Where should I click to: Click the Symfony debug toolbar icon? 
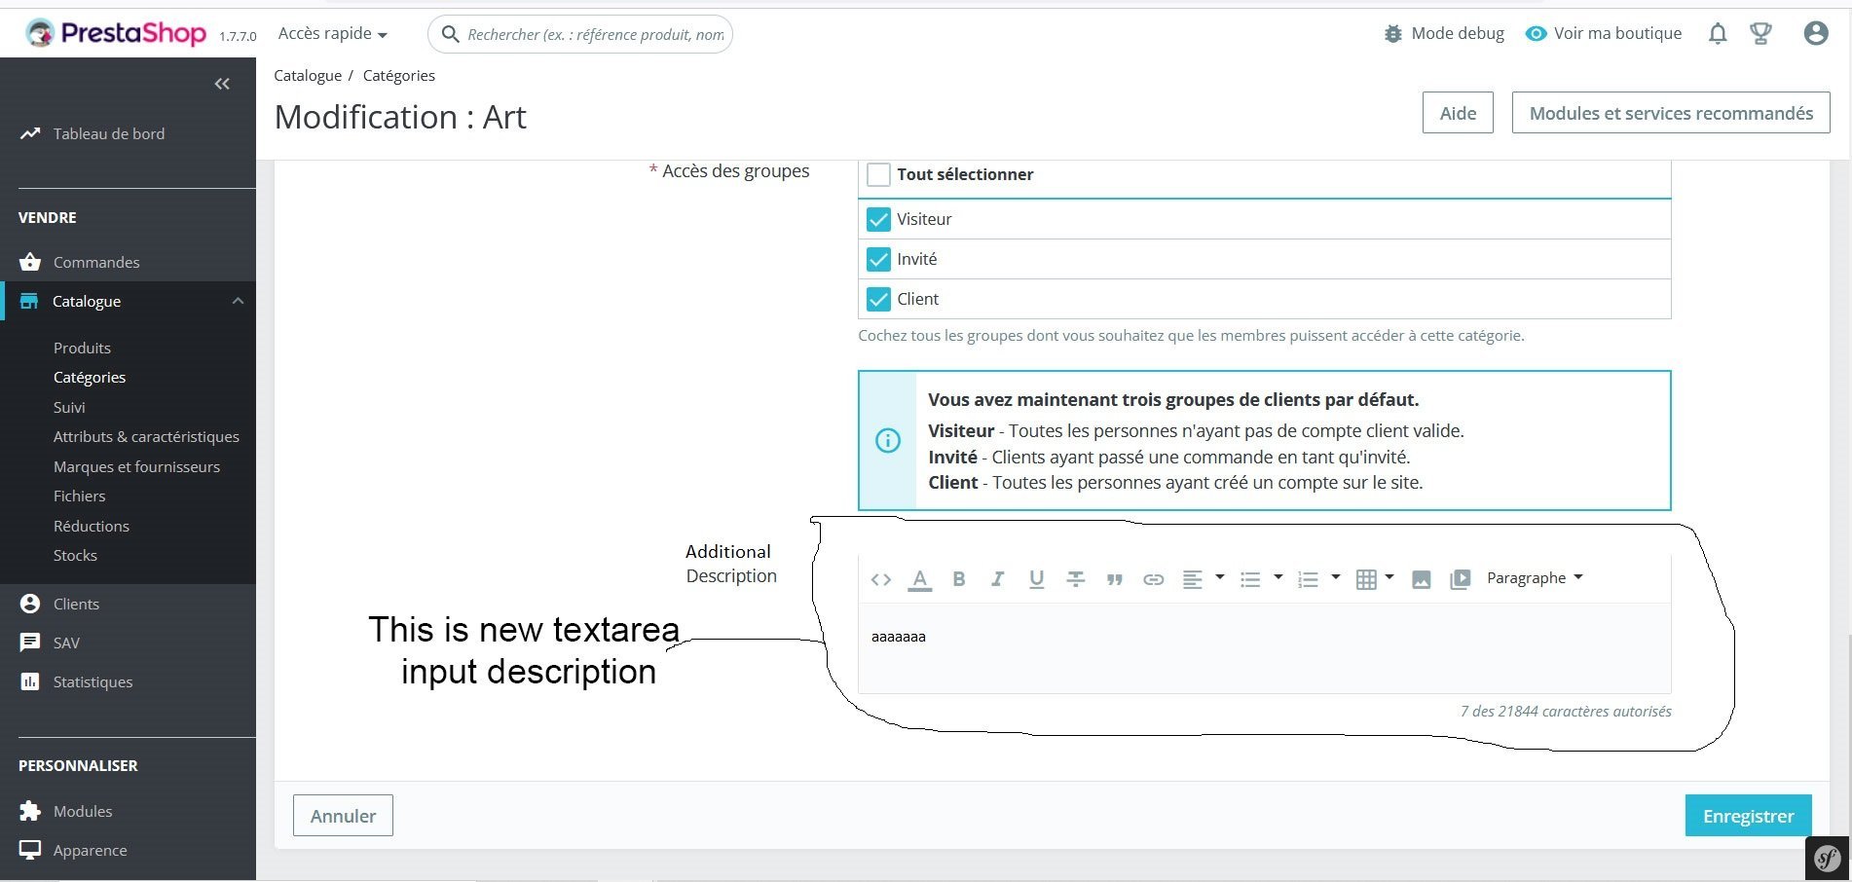(x=1828, y=859)
